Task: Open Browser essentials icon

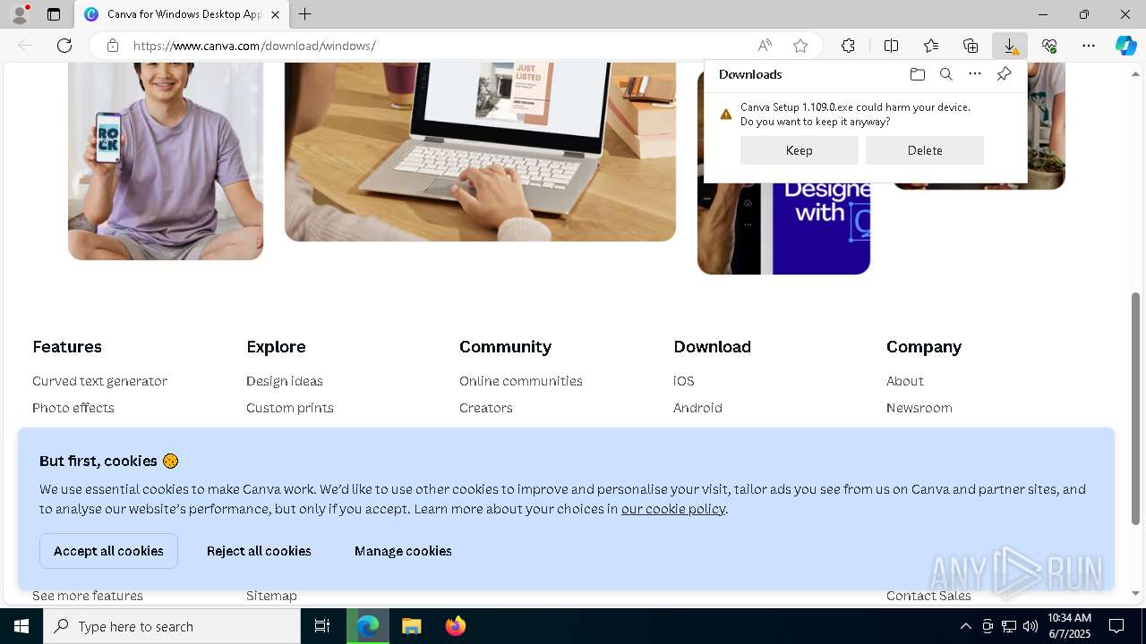Action: coord(1049,46)
